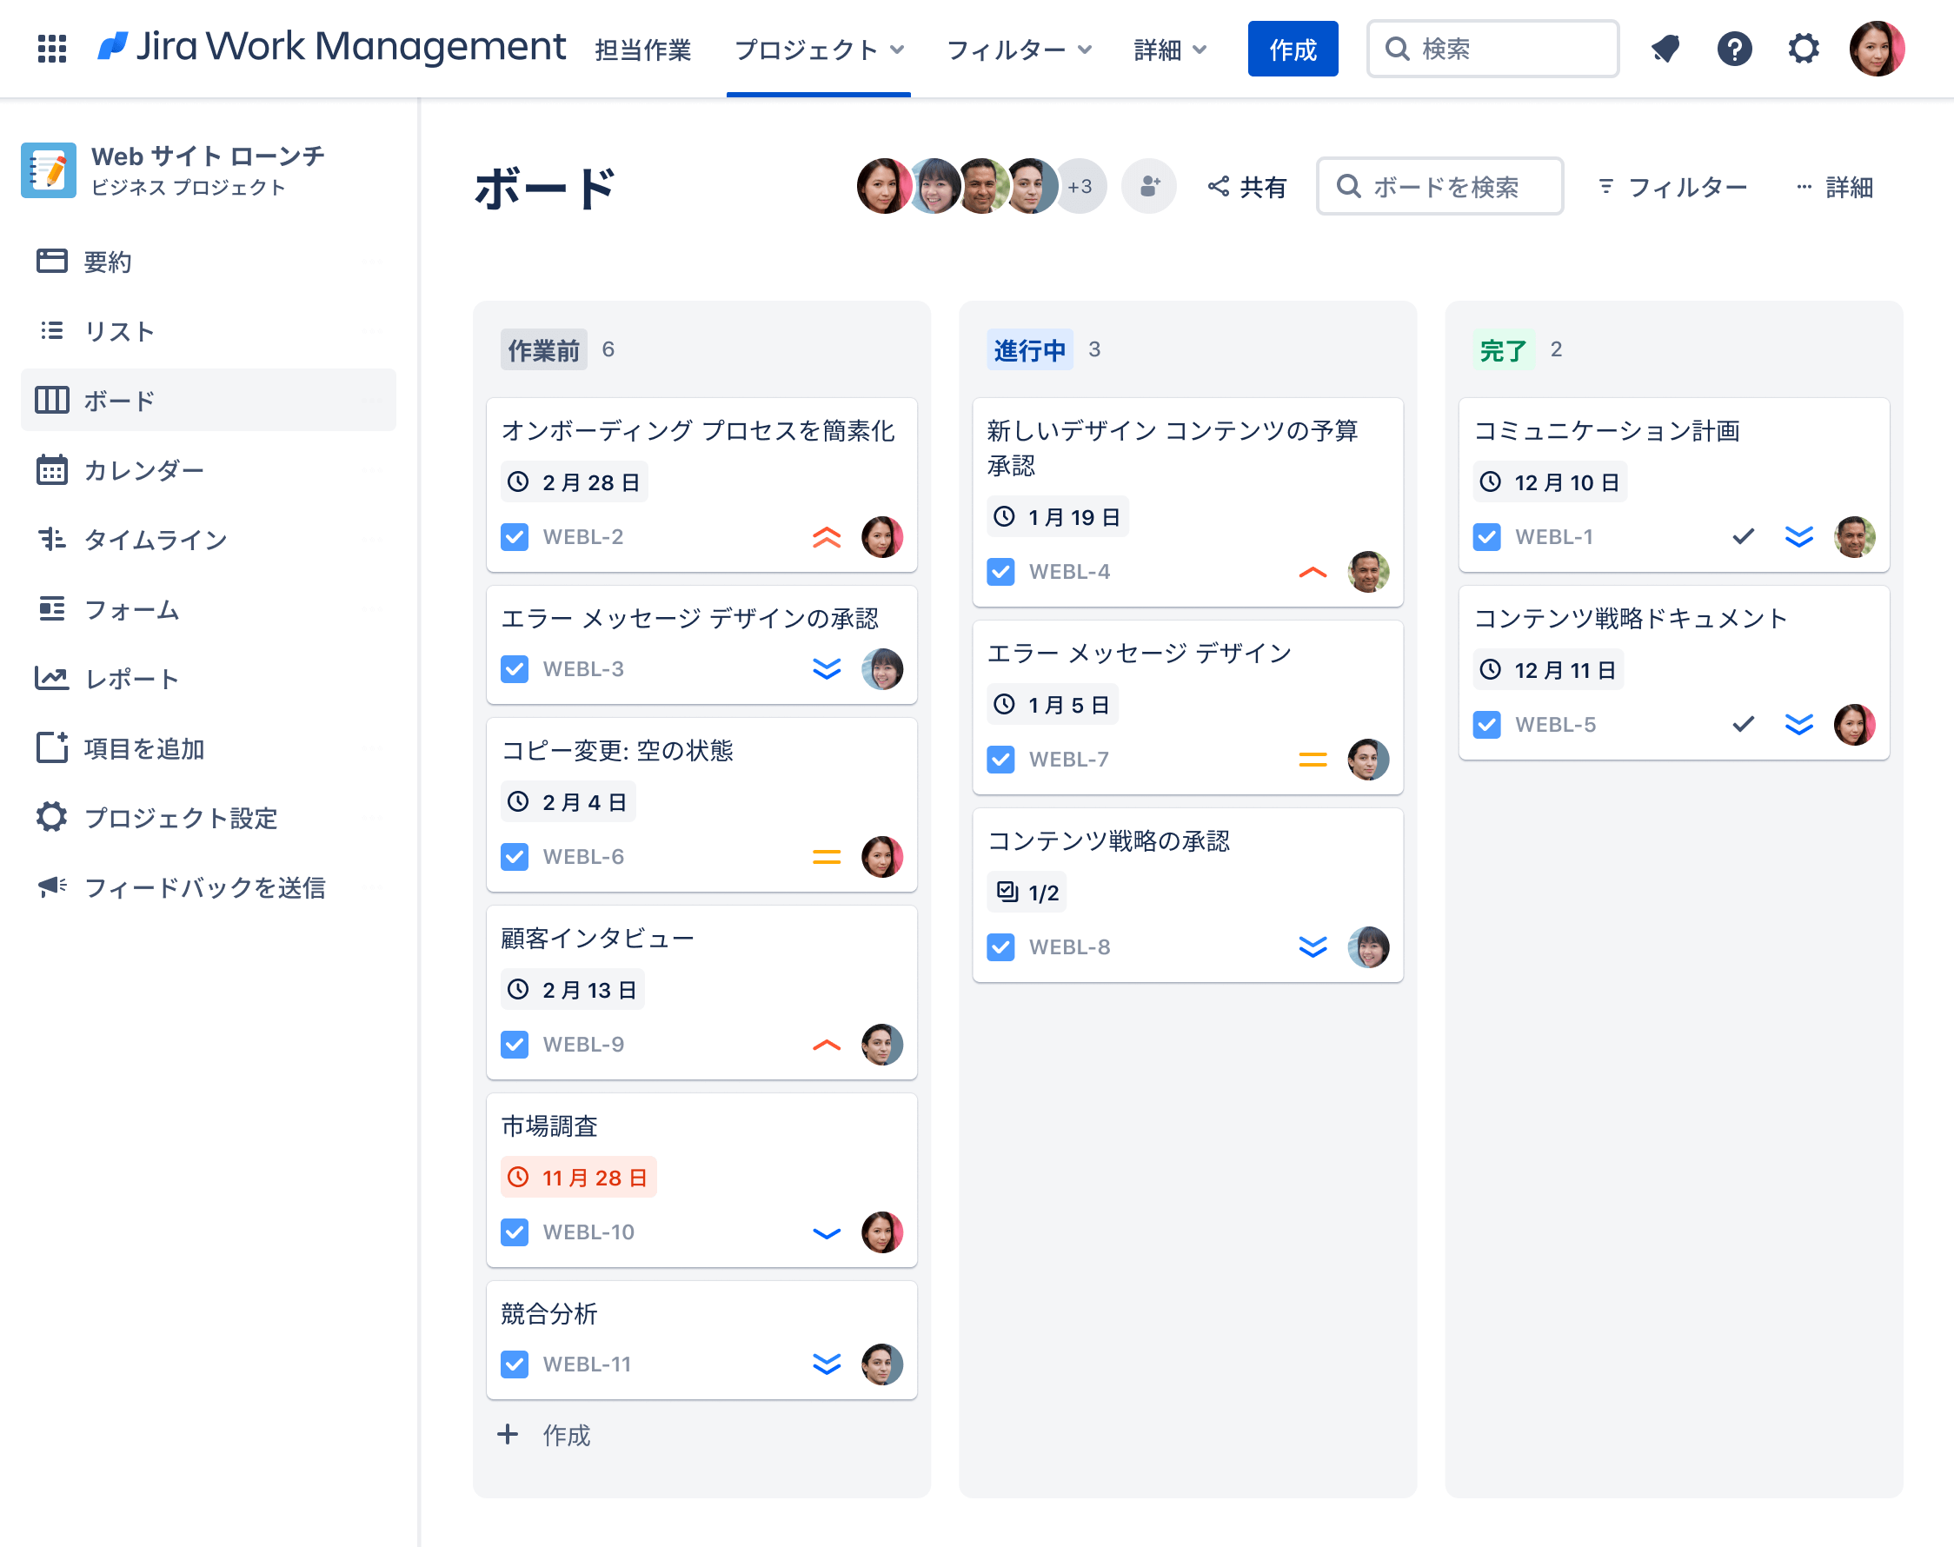This screenshot has width=1954, height=1547.
Task: Open タイムライン view in the sidebar
Action: tap(155, 540)
